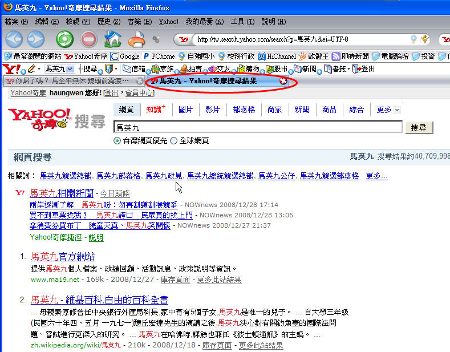Image resolution: width=450 pixels, height=352 pixels.
Task: Click the URL address bar field
Action: click(301, 39)
